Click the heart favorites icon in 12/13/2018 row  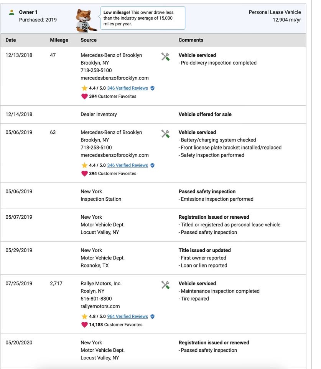84,96
